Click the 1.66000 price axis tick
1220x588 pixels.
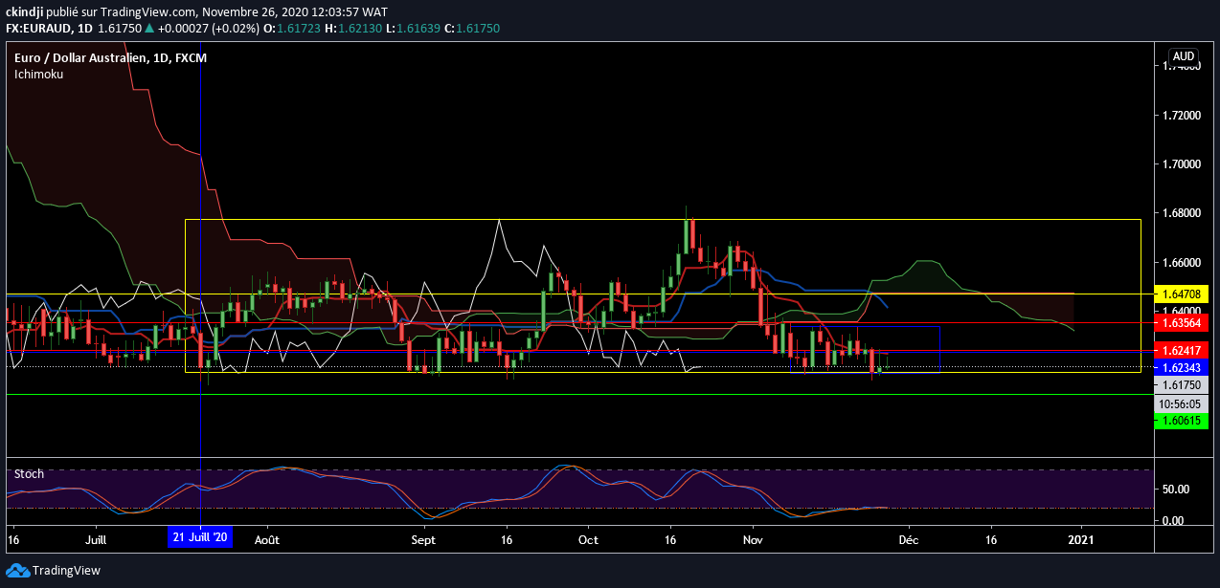(1183, 262)
